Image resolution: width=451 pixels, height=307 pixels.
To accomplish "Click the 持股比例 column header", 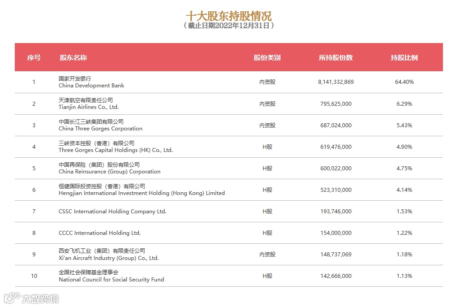I will pos(404,57).
